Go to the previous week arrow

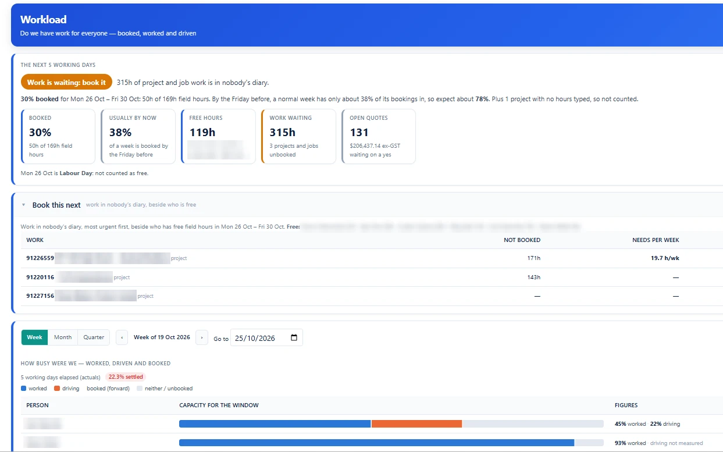(x=122, y=337)
